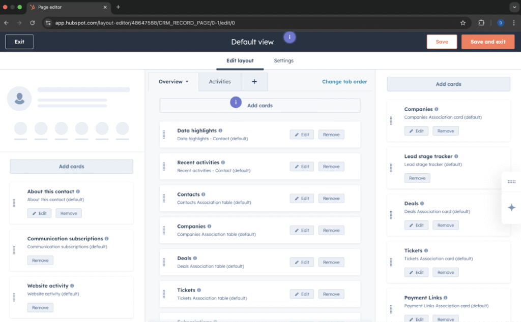Click the plus icon to add tab
521x322 pixels.
click(x=254, y=82)
